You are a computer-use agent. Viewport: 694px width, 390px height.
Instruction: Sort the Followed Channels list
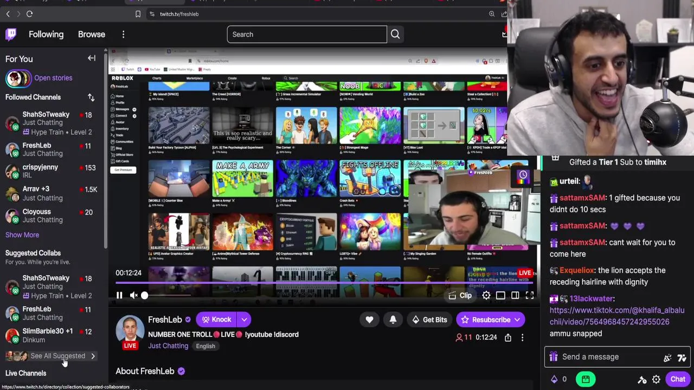(91, 97)
